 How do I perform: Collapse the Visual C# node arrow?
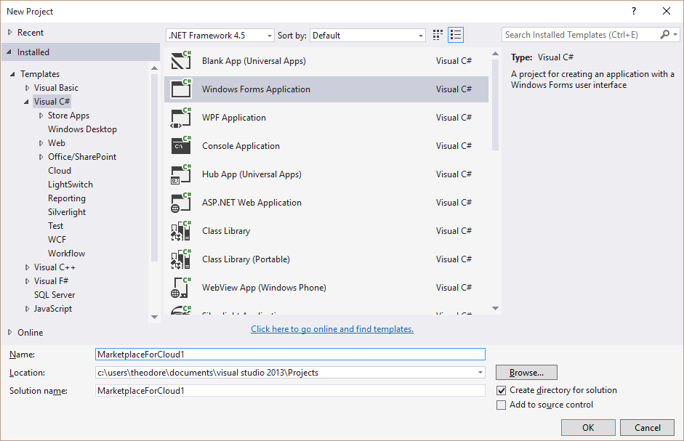click(27, 102)
